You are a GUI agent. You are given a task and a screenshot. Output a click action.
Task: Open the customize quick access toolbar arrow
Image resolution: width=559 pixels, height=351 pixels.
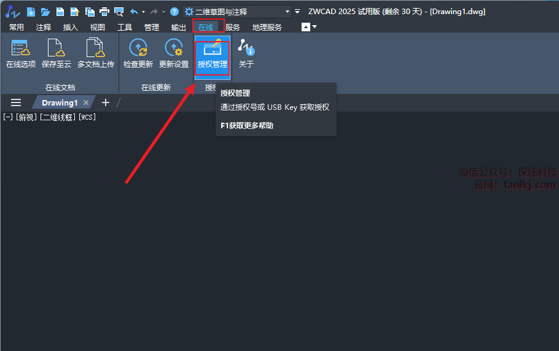point(297,12)
